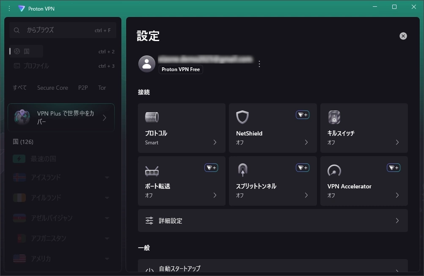Select the P2P filter tab

coord(83,88)
